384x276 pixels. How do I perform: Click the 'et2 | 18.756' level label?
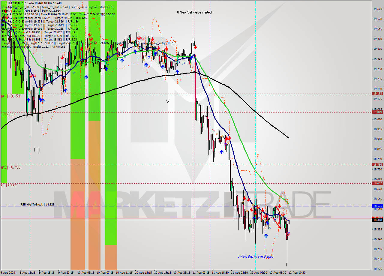(x=10, y=167)
